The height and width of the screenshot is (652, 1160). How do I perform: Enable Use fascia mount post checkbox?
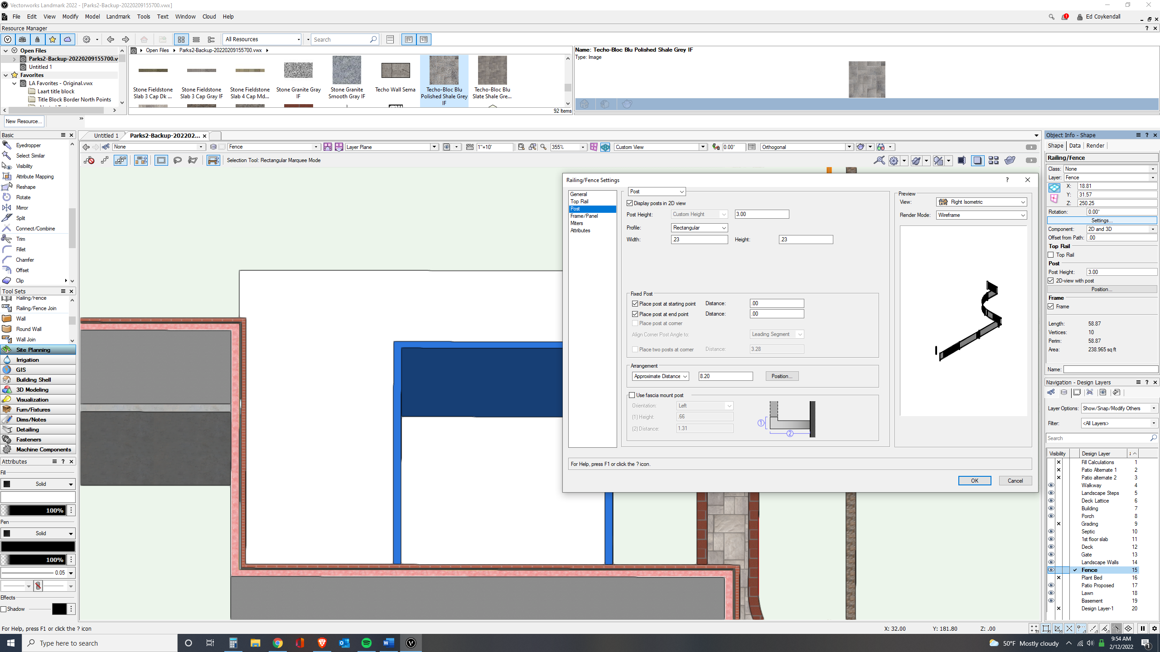[632, 395]
